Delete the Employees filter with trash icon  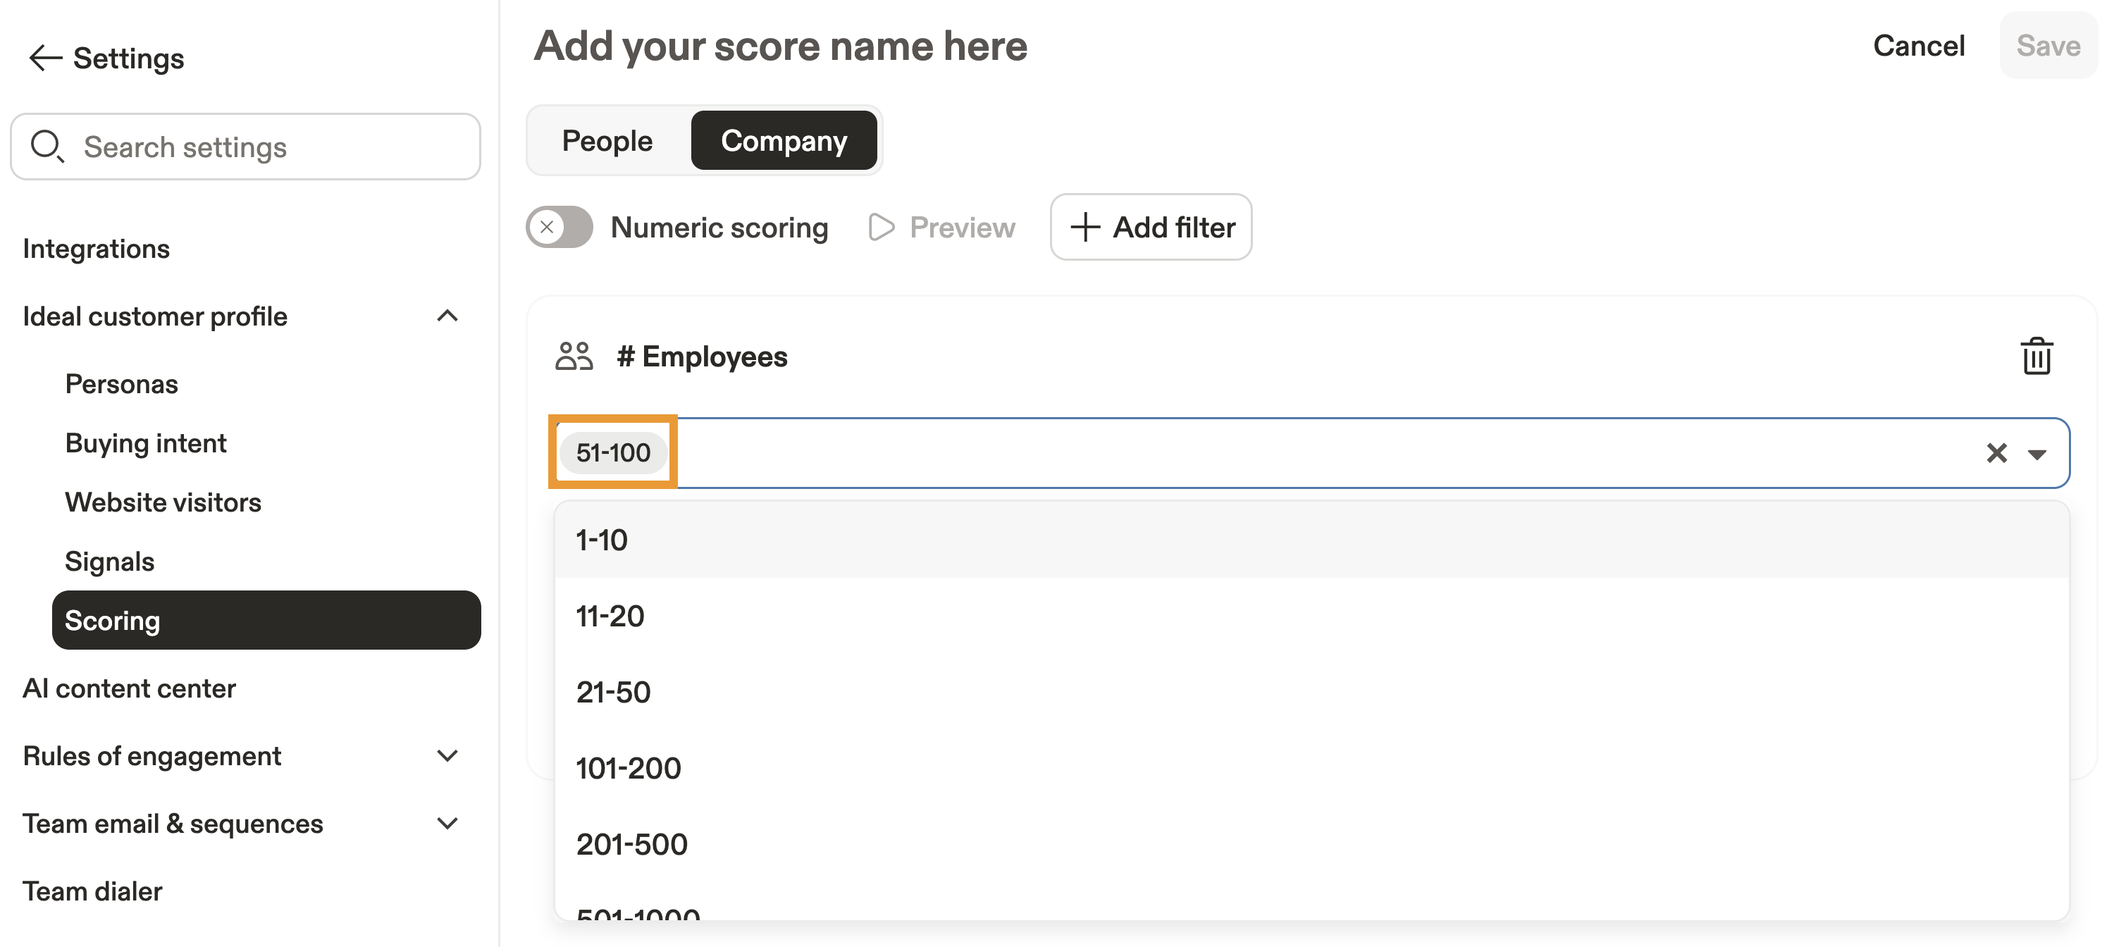tap(2036, 356)
